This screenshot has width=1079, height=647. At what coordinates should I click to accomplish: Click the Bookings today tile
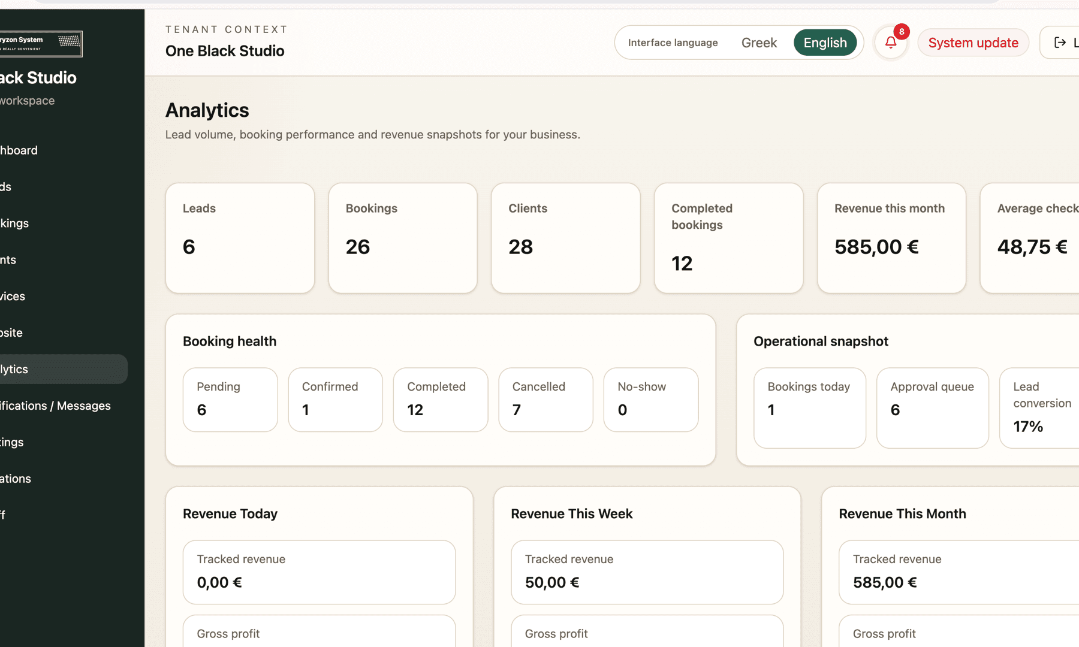coord(809,408)
